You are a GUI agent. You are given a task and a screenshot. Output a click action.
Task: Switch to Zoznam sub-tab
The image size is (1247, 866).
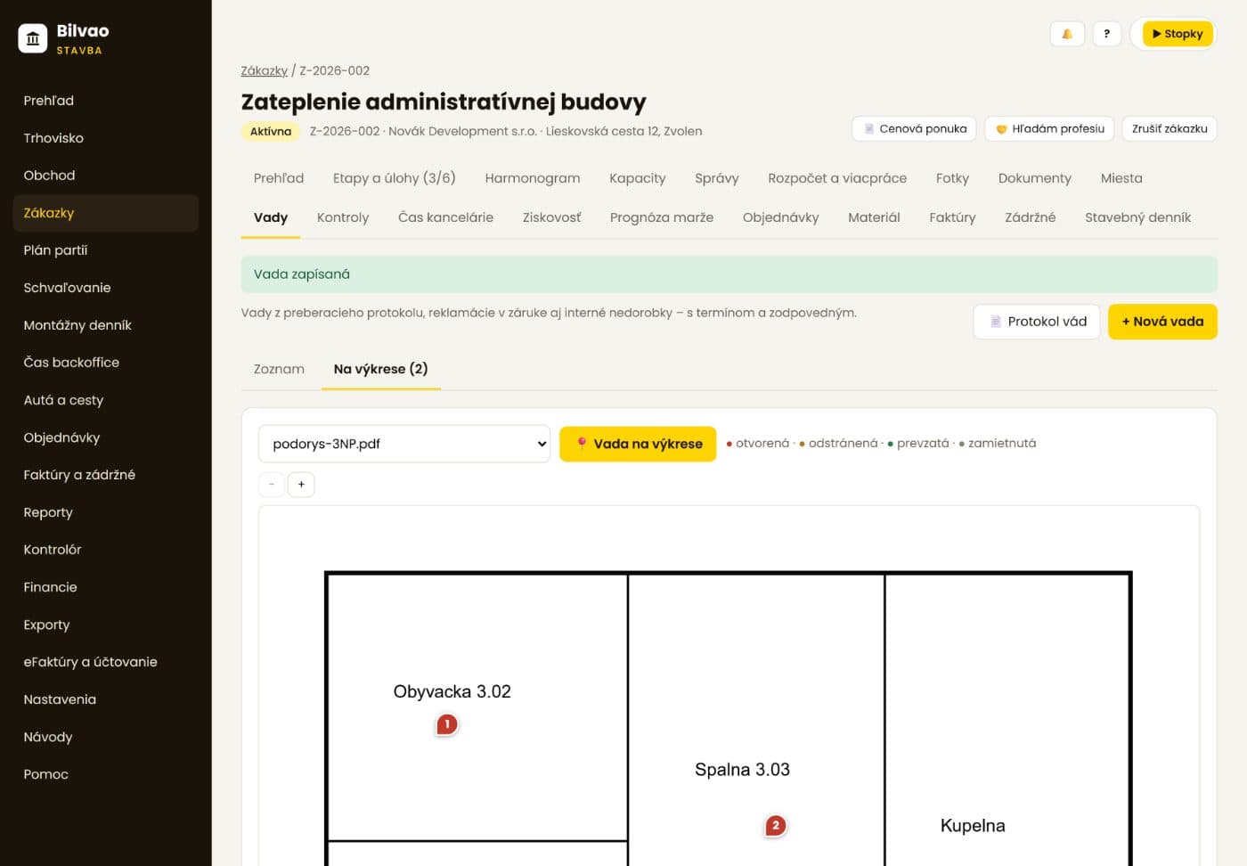click(x=279, y=369)
